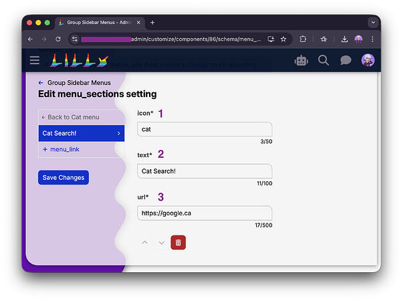
Task: Go forward in browser history
Action: pyautogui.click(x=44, y=39)
